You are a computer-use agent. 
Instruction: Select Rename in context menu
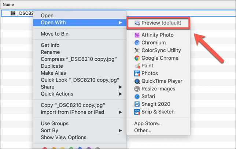80,52
